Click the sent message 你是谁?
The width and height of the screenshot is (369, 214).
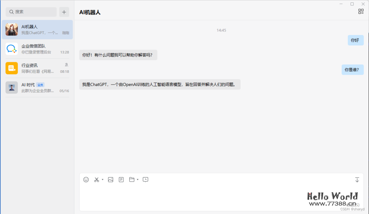tap(353, 70)
